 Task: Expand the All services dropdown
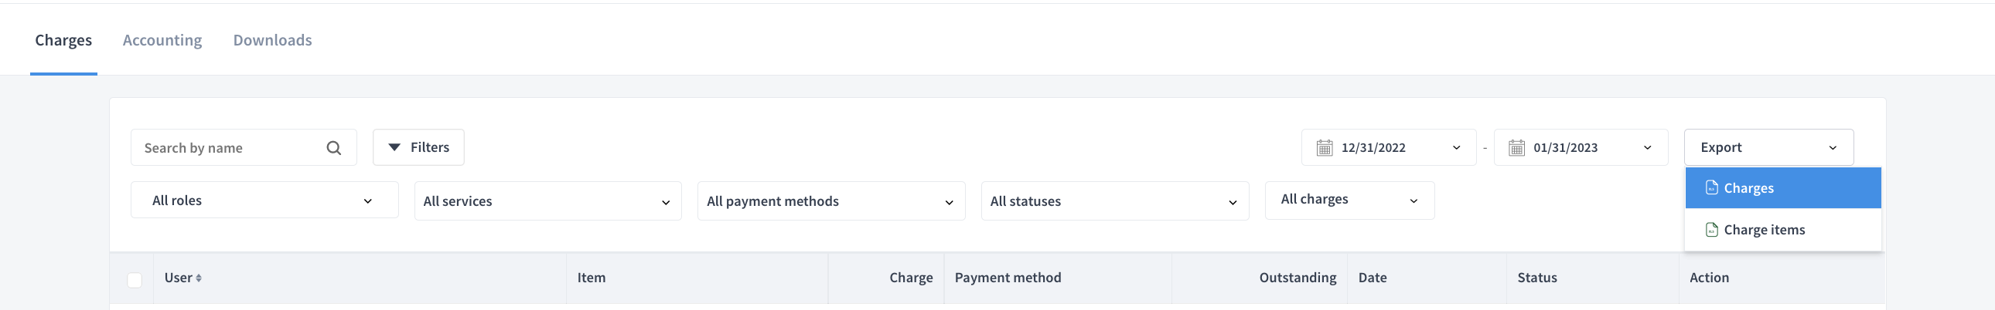547,201
